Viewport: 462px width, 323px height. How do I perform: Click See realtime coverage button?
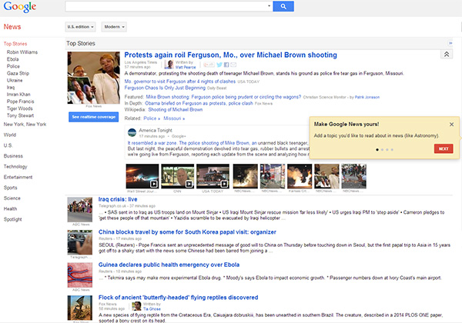[92, 116]
